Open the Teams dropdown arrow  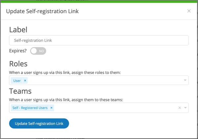[185, 108]
